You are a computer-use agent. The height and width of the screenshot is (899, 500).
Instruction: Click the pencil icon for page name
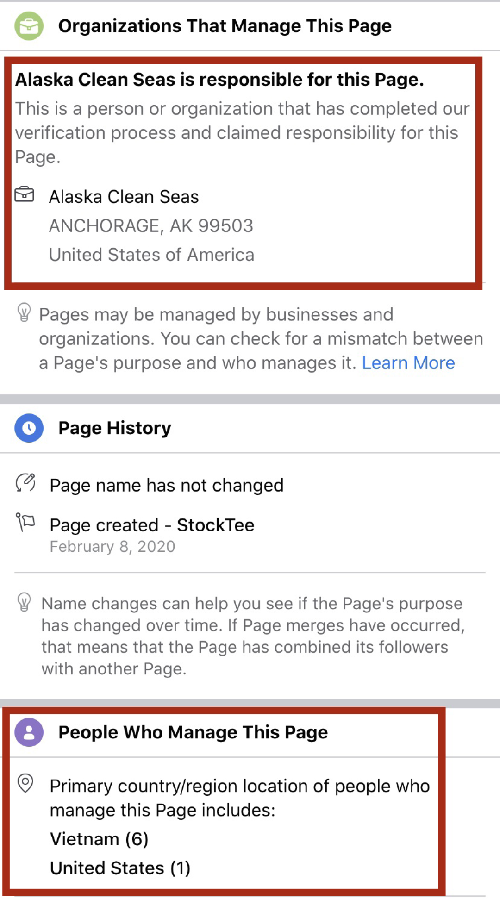pyautogui.click(x=25, y=483)
